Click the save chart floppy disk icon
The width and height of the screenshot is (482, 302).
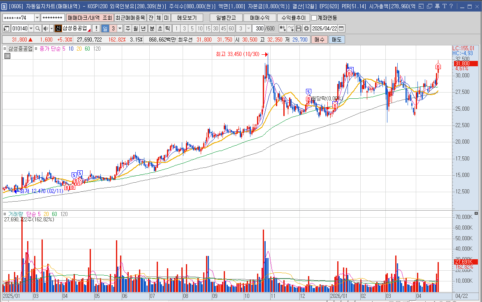(x=299, y=28)
